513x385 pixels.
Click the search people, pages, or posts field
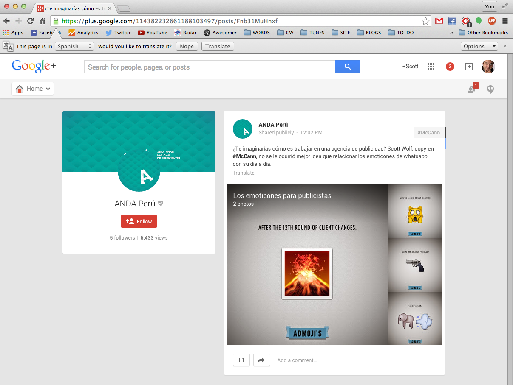click(210, 67)
